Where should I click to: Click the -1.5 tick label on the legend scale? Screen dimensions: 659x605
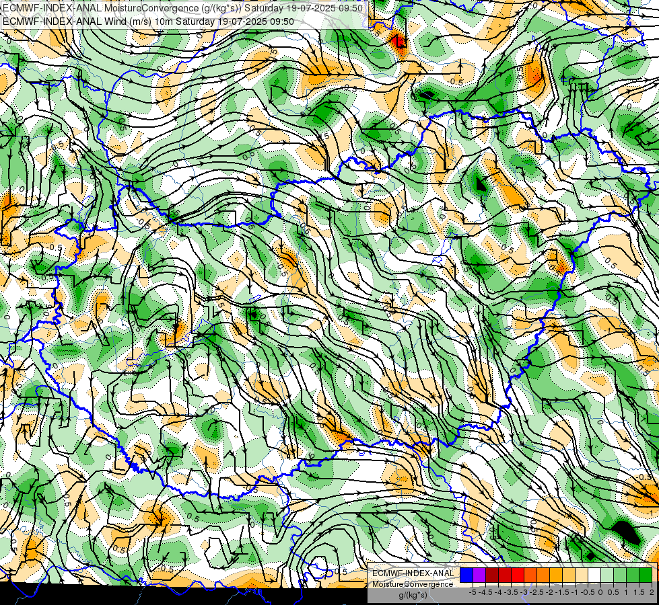click(x=562, y=592)
